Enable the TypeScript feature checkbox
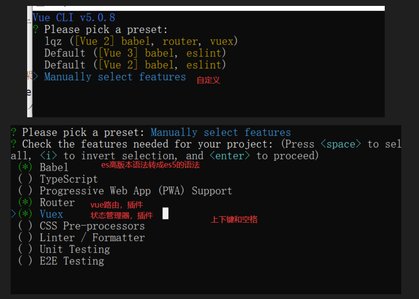Screen dimensions: 419x299 click(x=25, y=179)
